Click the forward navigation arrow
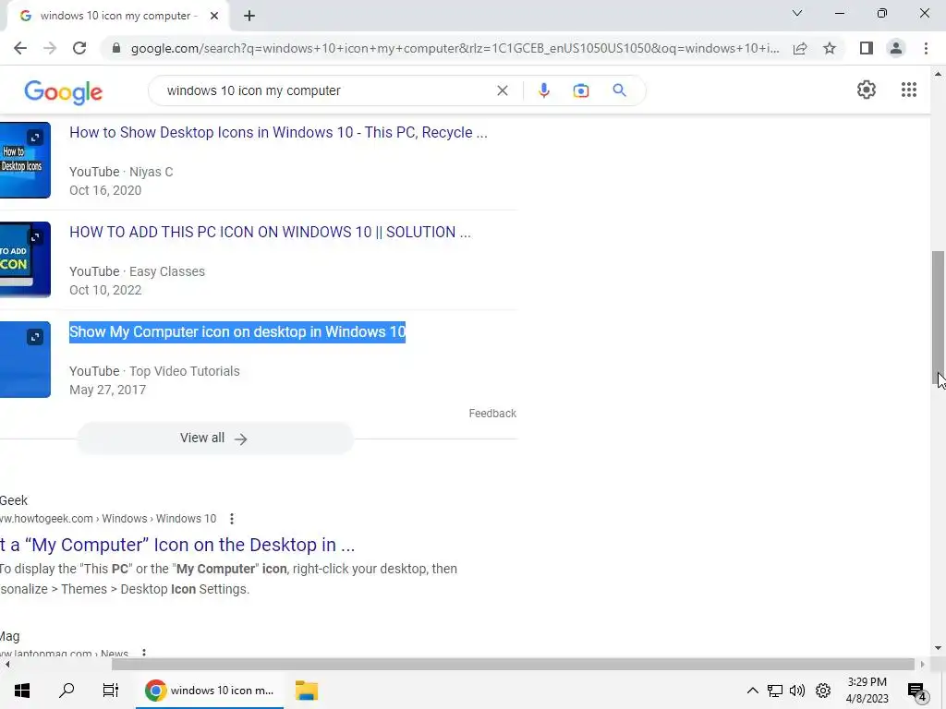The height and width of the screenshot is (709, 946). click(50, 48)
